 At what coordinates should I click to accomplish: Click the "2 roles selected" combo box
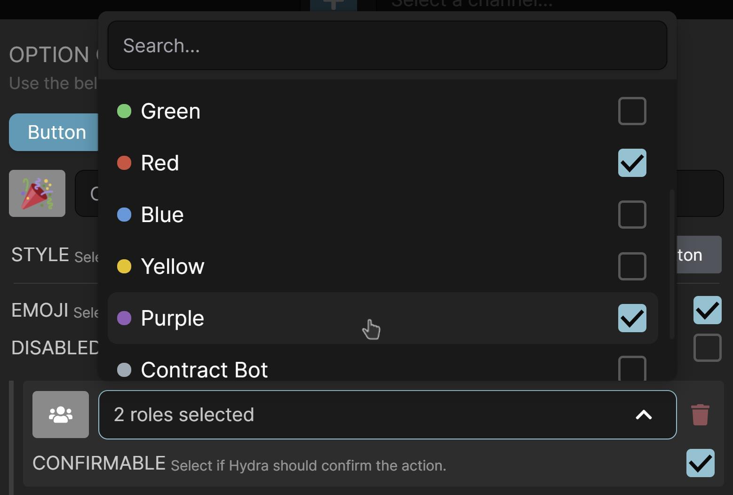329,415
